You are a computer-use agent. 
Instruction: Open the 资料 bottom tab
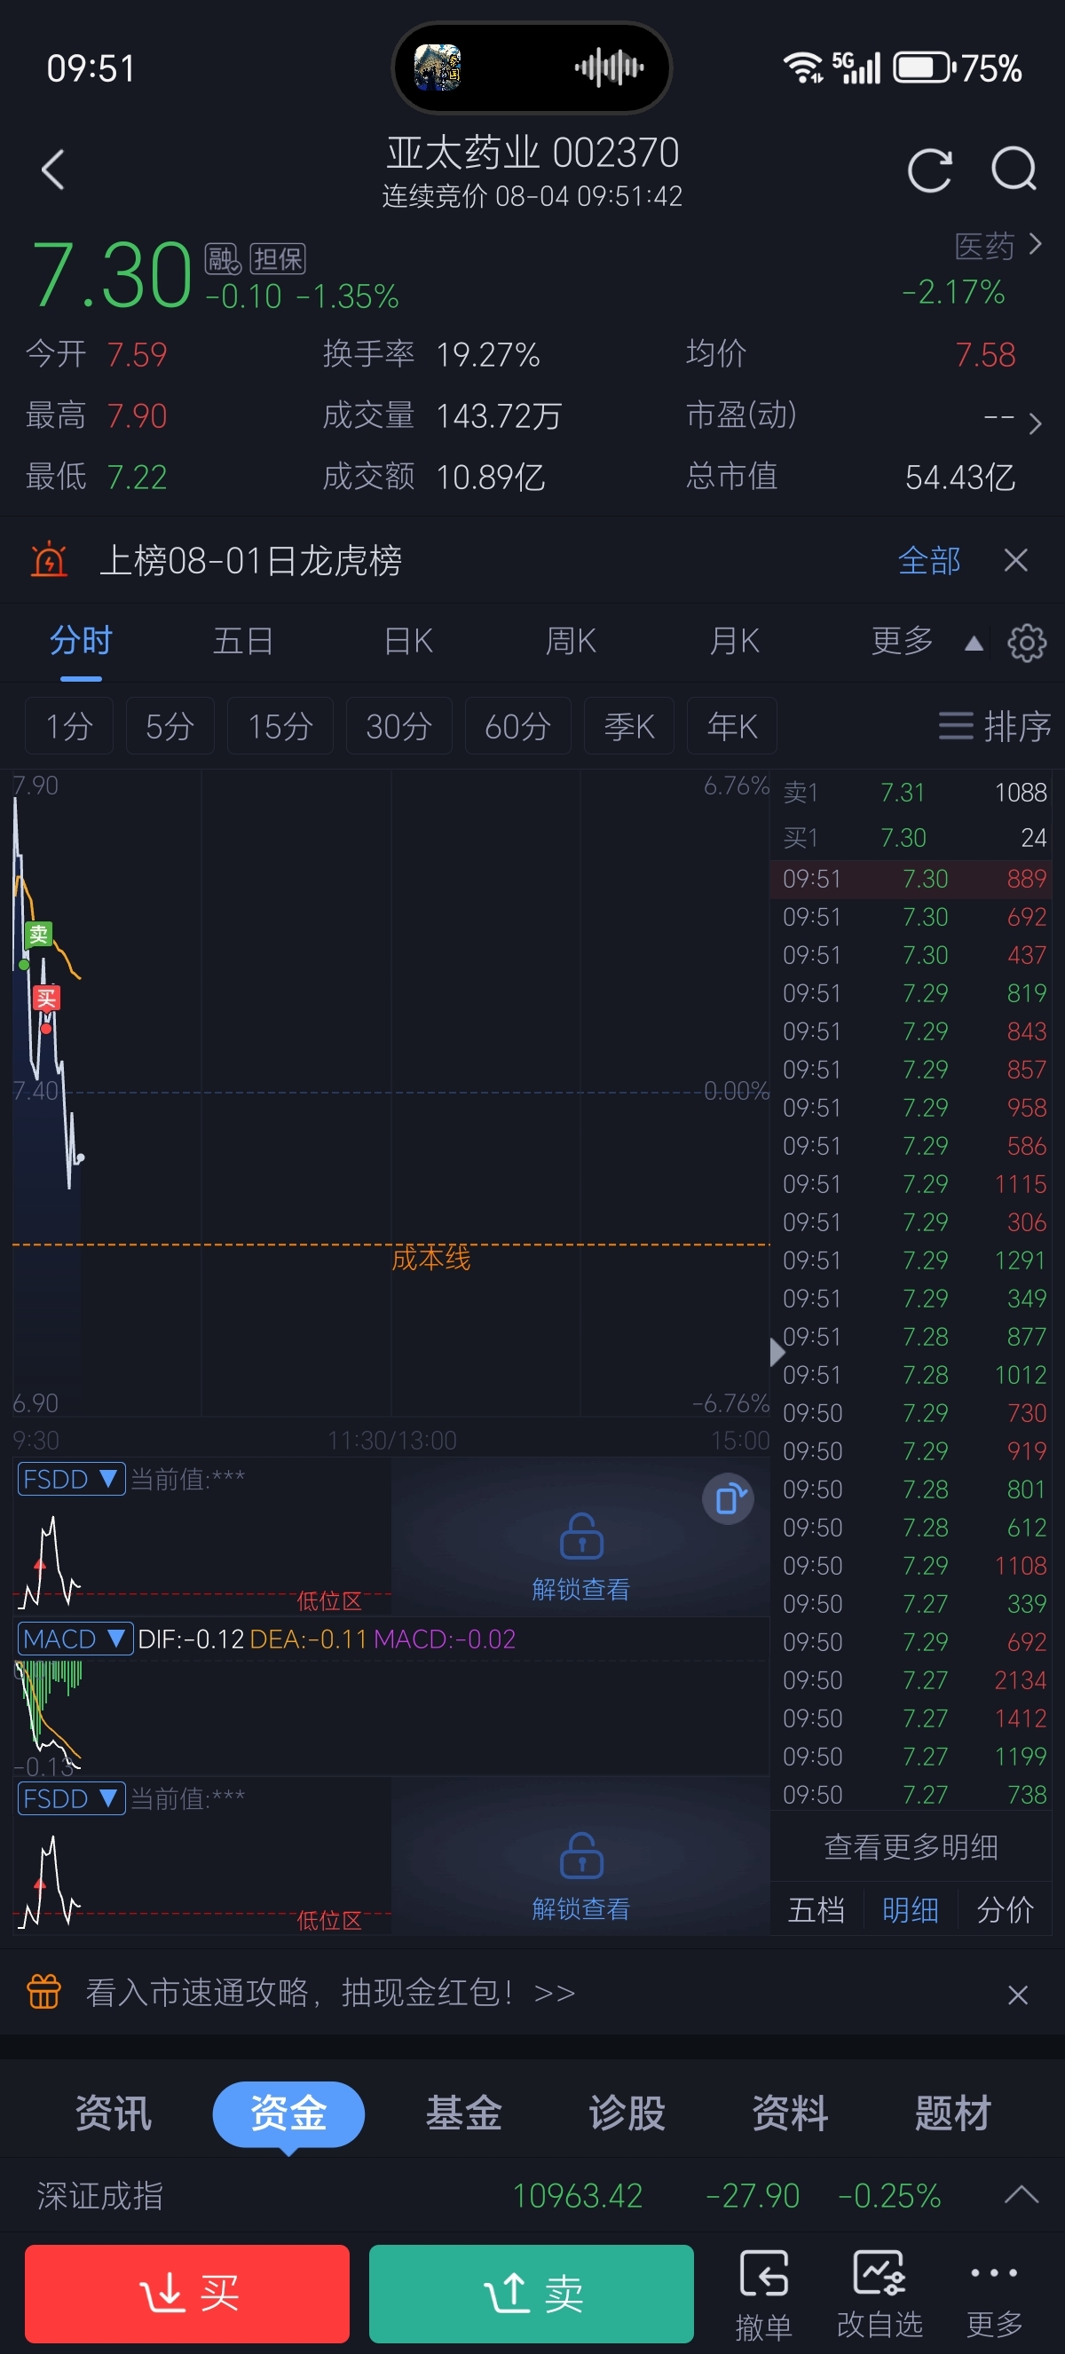click(790, 2113)
